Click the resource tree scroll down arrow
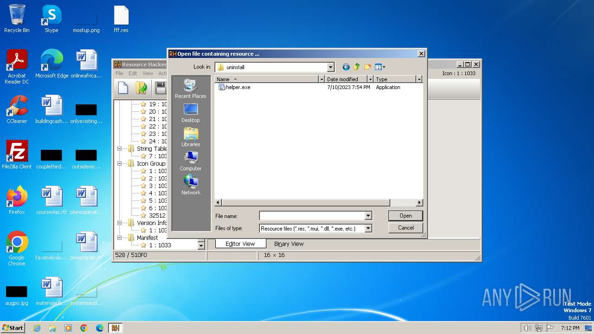 coord(201,245)
